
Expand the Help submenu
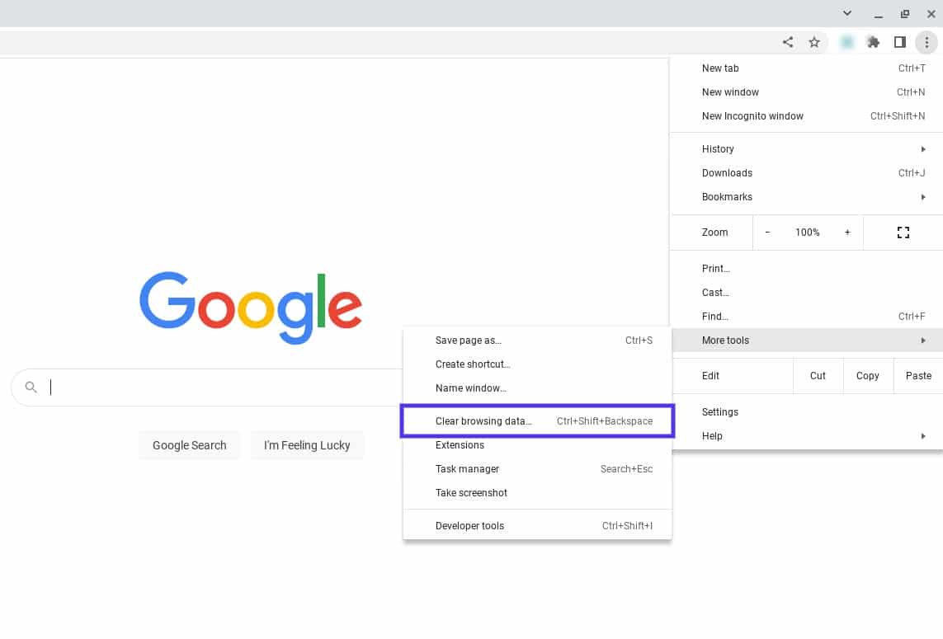coord(711,435)
